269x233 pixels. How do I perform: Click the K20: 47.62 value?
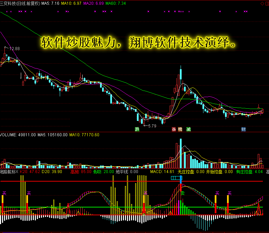[x=30, y=172]
